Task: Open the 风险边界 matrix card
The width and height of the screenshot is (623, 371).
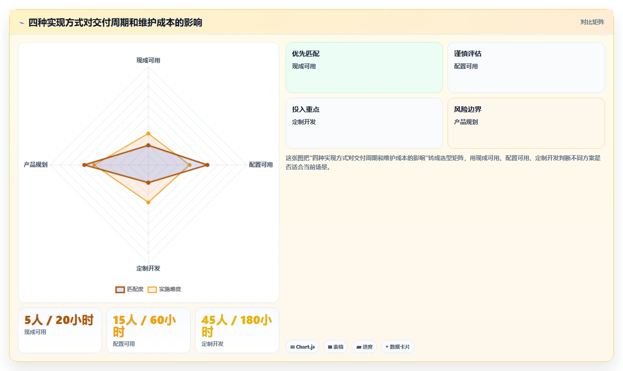Action: [x=526, y=123]
